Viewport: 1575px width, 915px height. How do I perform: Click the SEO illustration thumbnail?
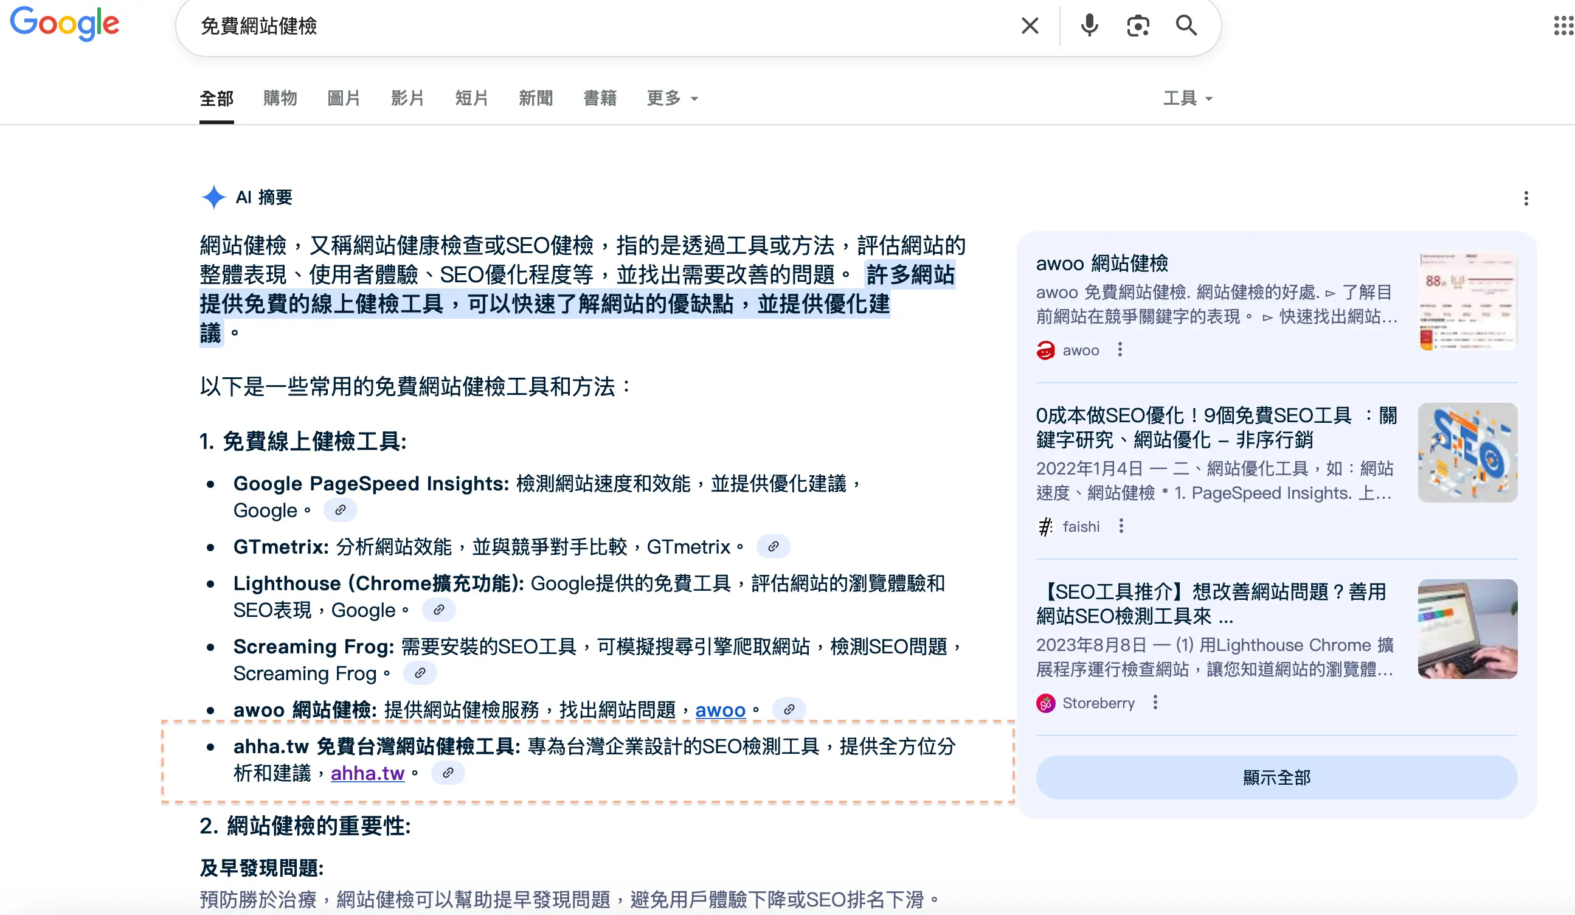click(1467, 452)
